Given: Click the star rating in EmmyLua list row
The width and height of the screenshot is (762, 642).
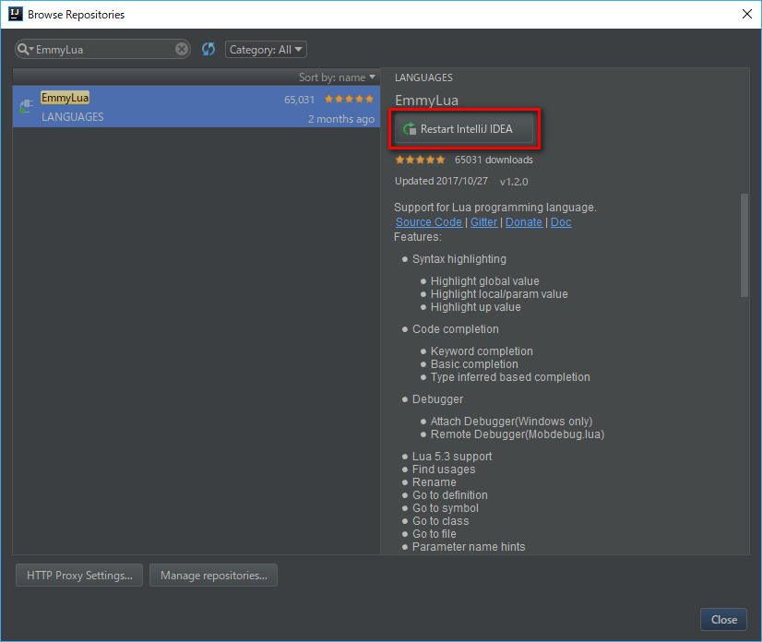Looking at the screenshot, I should (349, 99).
